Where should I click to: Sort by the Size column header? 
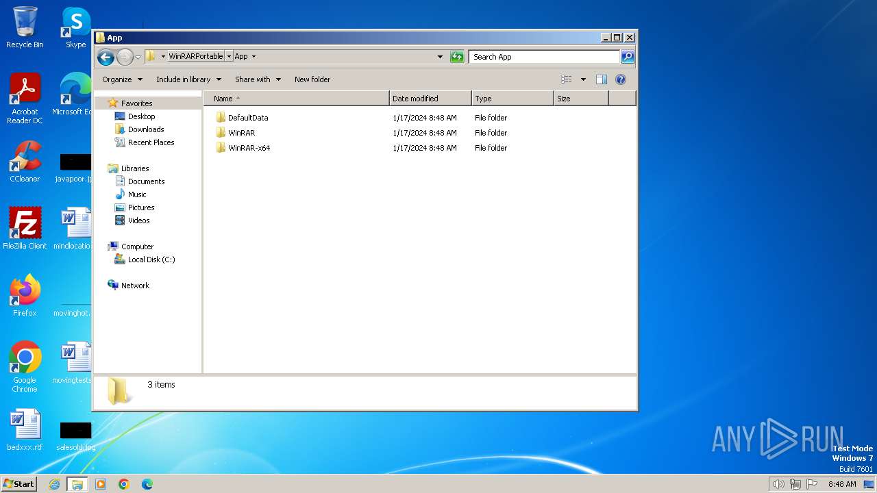(581, 99)
